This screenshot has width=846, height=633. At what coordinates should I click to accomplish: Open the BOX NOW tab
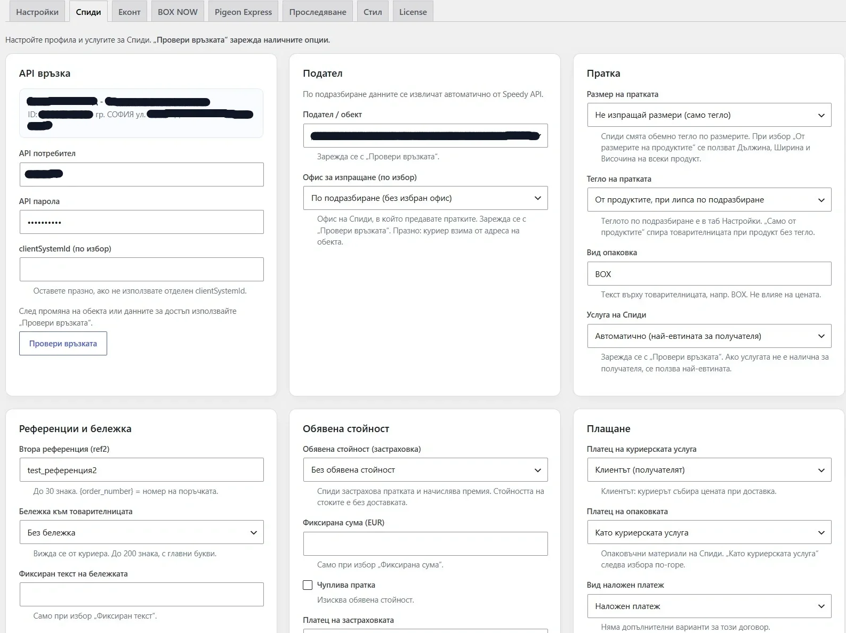click(178, 12)
